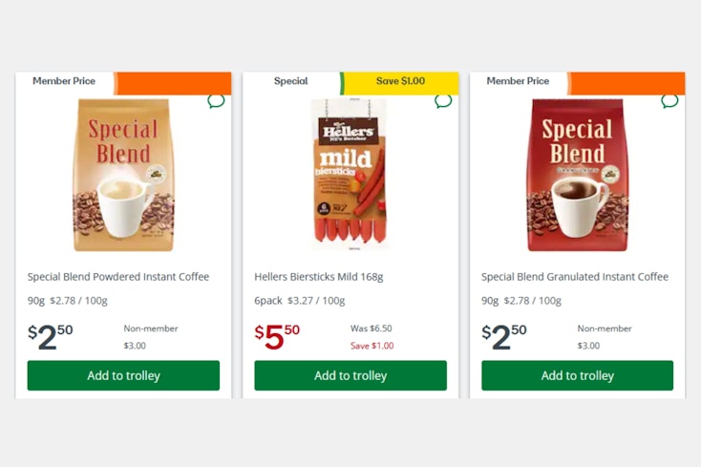Click the $2.50 price on Powdered Coffee
The height and width of the screenshot is (467, 701).
tap(51, 336)
